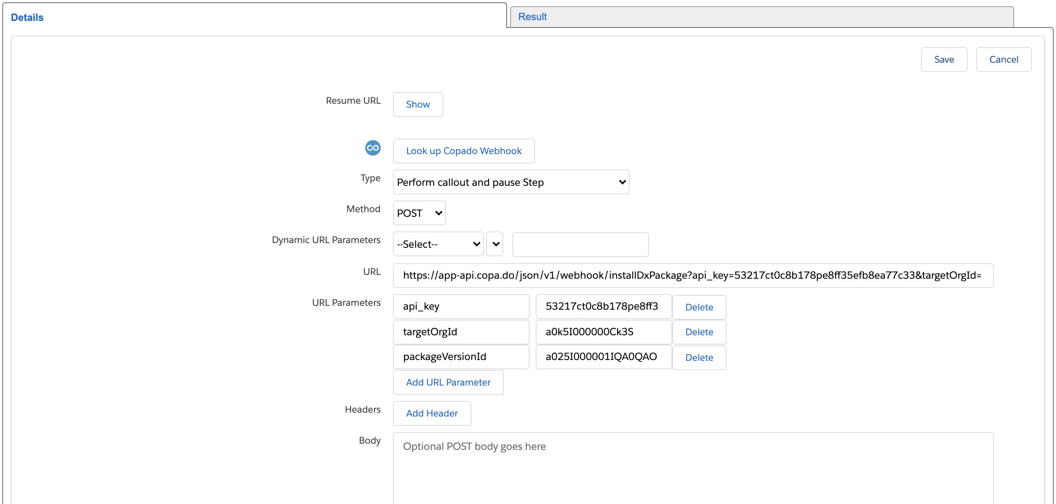Focus the URL text field
Image resolution: width=1056 pixels, height=504 pixels.
pos(693,276)
